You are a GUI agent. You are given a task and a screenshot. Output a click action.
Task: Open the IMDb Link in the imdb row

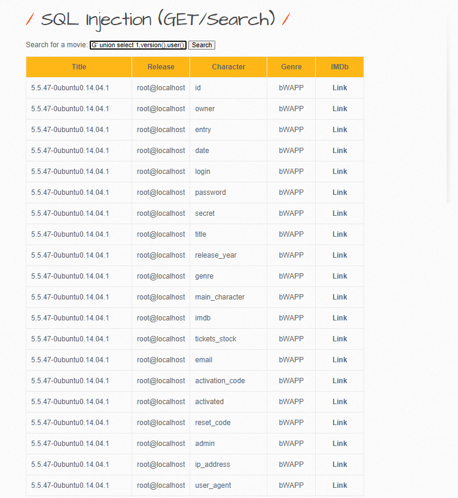click(340, 318)
